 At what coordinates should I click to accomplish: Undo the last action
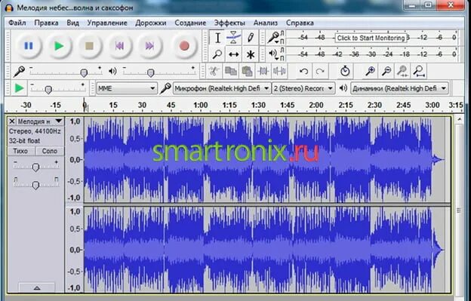[x=303, y=72]
